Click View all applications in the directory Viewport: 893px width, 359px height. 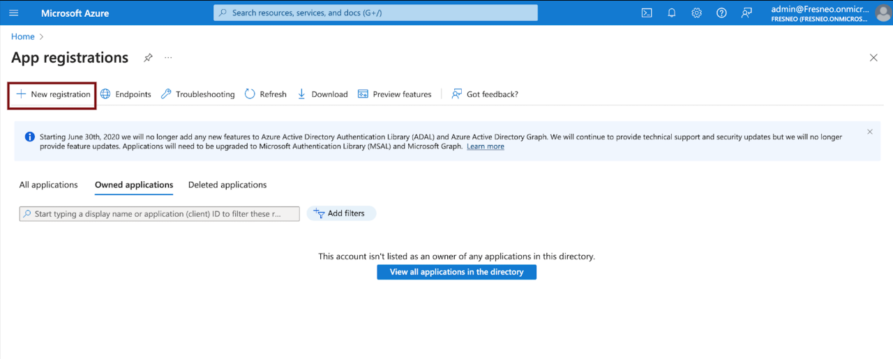pyautogui.click(x=457, y=272)
